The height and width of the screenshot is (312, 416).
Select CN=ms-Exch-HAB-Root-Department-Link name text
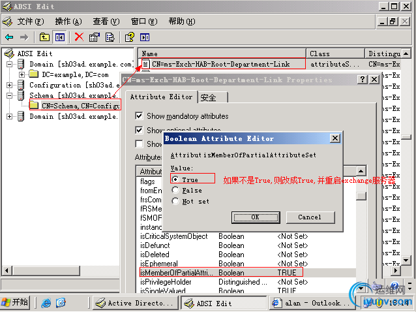coord(220,64)
